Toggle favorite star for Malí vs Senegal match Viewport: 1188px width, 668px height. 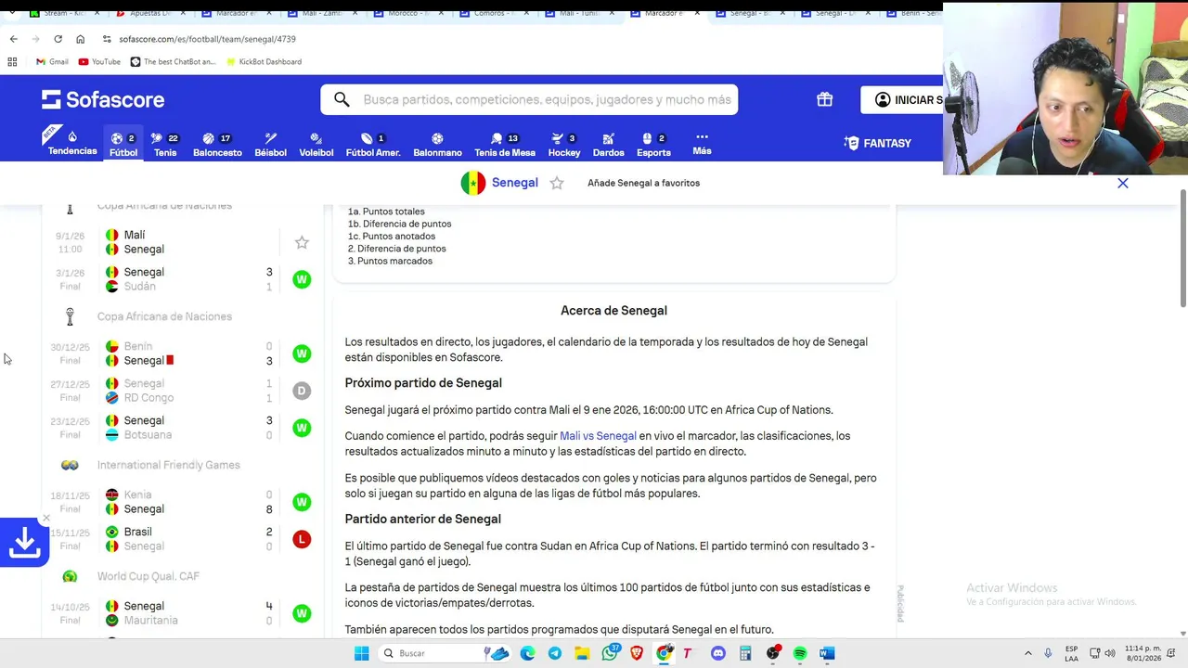302,242
